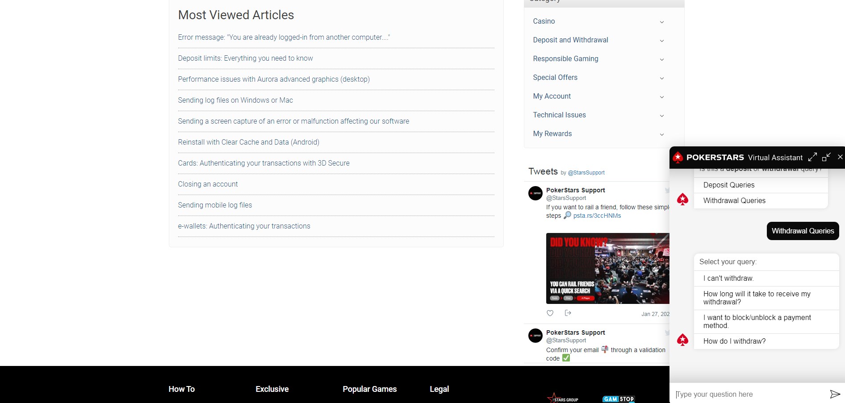
Task: Click the Stars Group logo in footer
Action: [563, 398]
